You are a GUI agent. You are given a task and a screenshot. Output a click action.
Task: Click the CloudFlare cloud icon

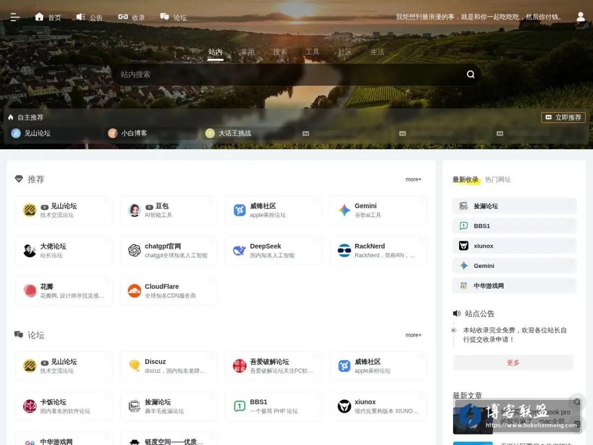click(134, 291)
